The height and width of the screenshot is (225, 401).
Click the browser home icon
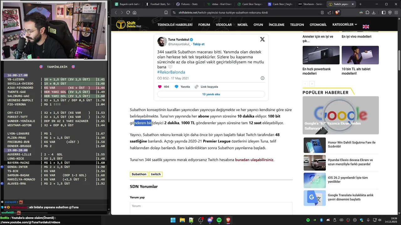click(x=134, y=12)
